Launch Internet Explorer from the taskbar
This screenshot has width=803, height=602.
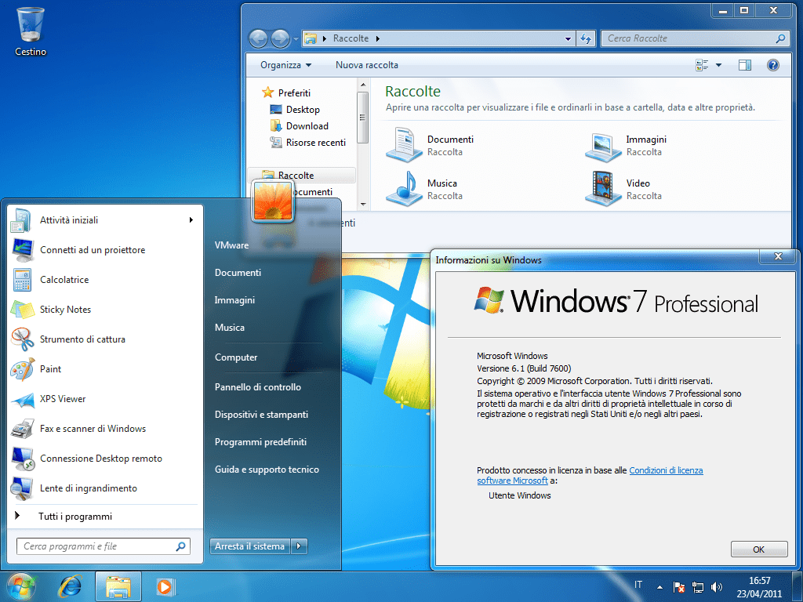tap(71, 586)
